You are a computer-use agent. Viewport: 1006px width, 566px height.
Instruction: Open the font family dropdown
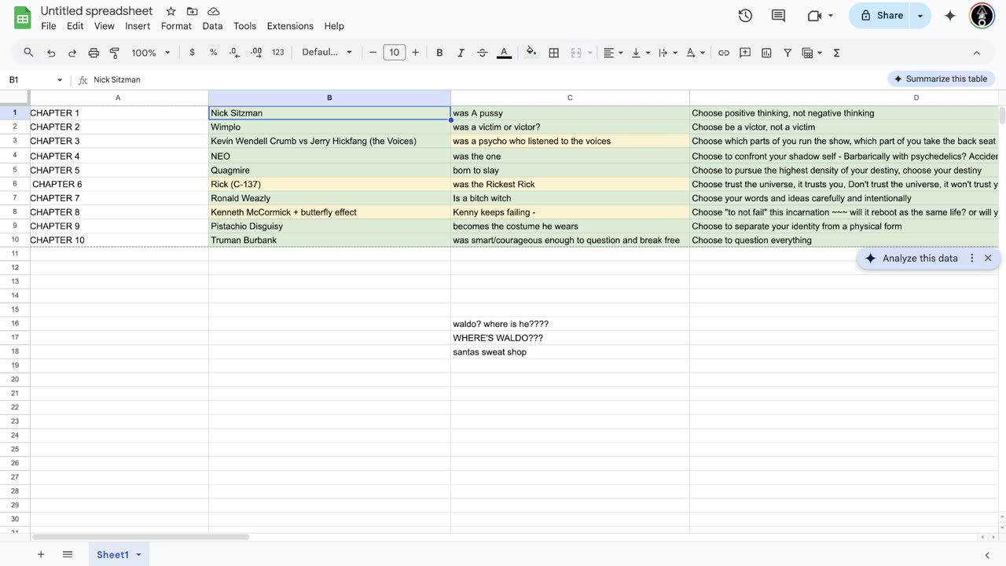pos(327,53)
